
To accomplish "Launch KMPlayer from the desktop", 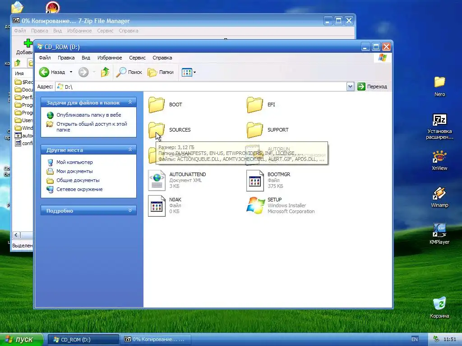I will point(439,234).
